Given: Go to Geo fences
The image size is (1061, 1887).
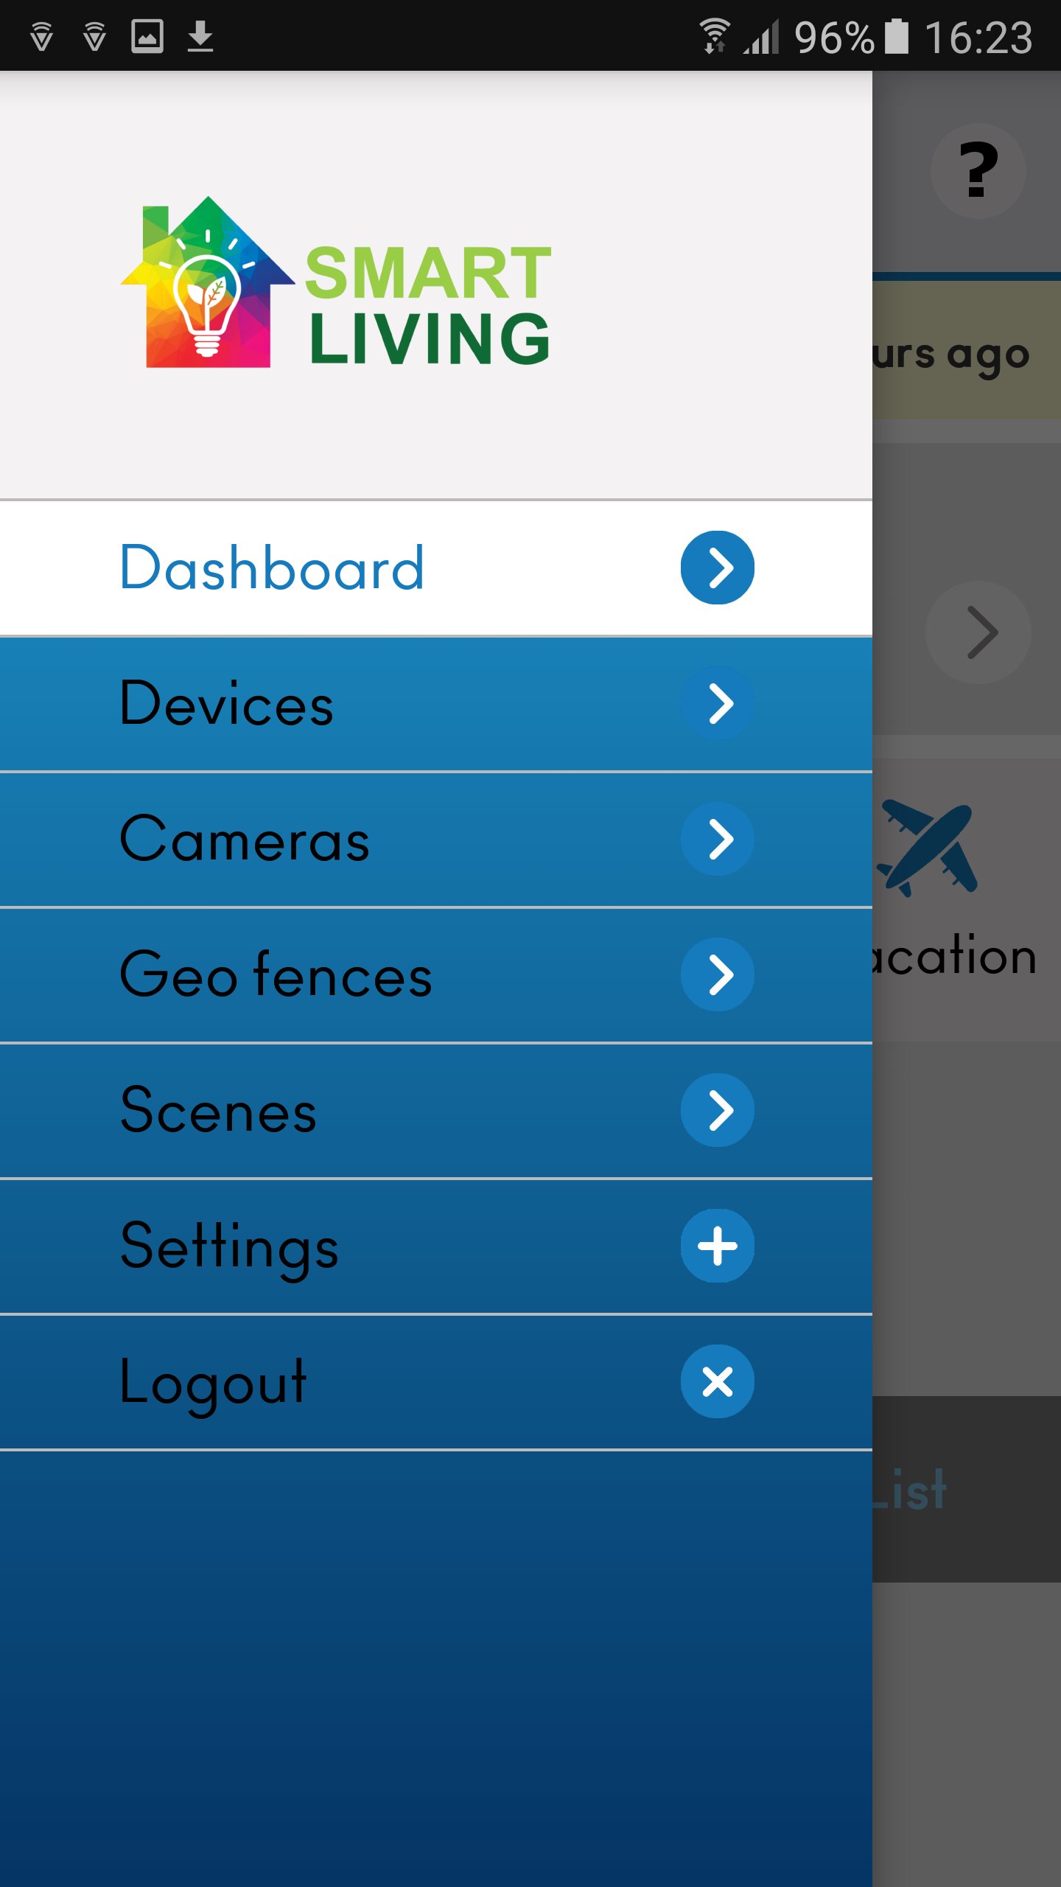Looking at the screenshot, I should click(x=276, y=975).
